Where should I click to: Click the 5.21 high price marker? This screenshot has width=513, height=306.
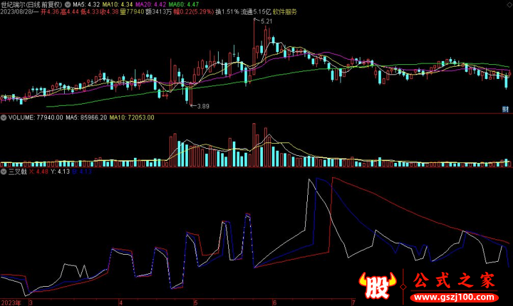(267, 21)
